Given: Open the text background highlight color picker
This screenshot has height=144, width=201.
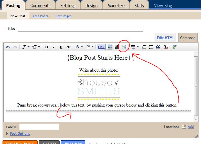Looking at the screenshot, I should pyautogui.click(x=89, y=46).
